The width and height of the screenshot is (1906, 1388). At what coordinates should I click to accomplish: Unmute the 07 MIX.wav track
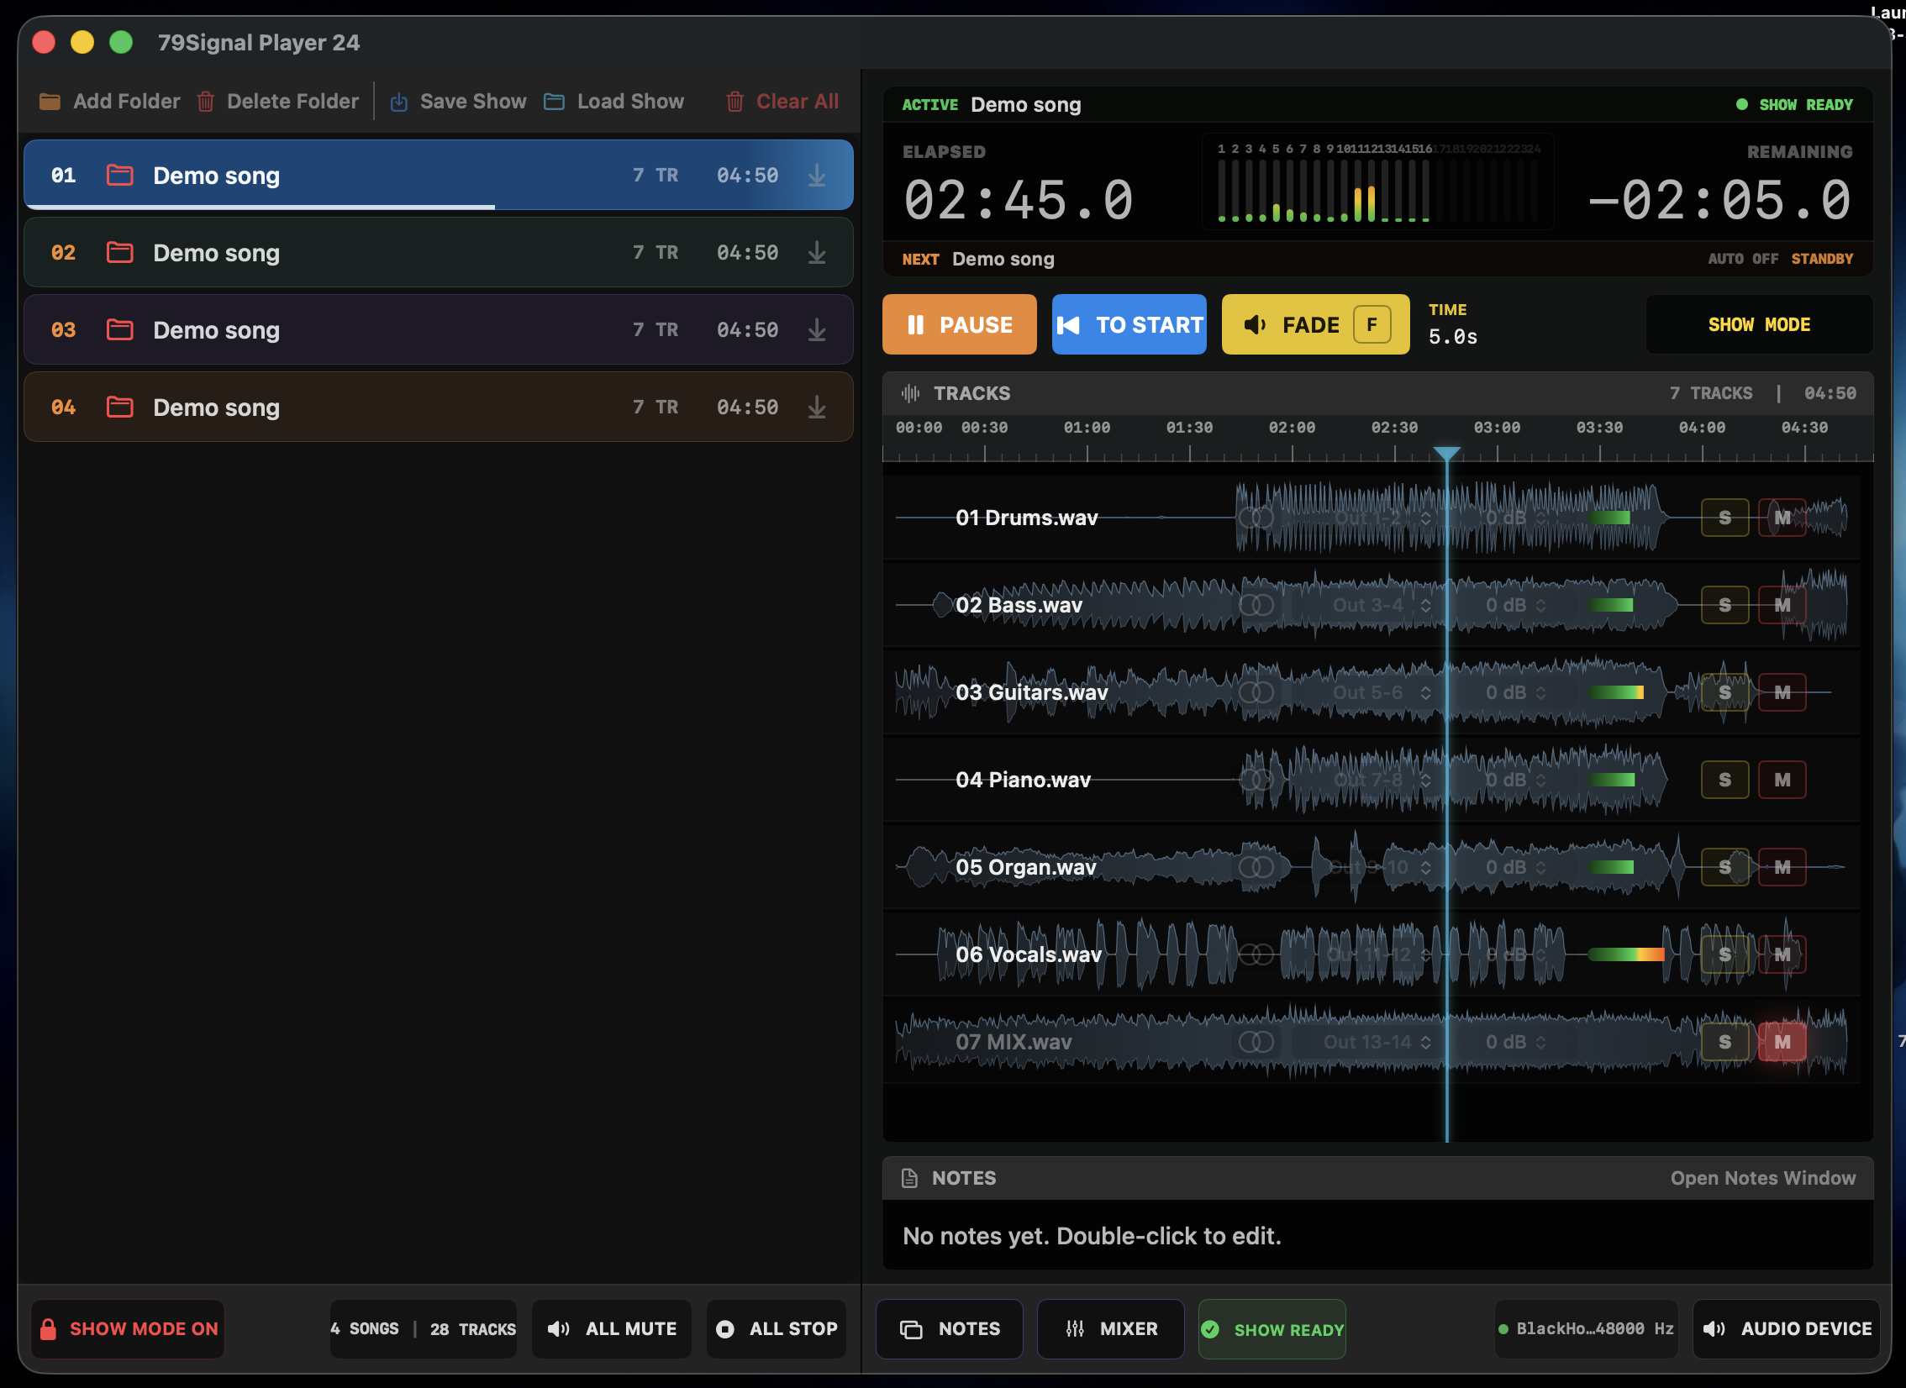coord(1782,1042)
